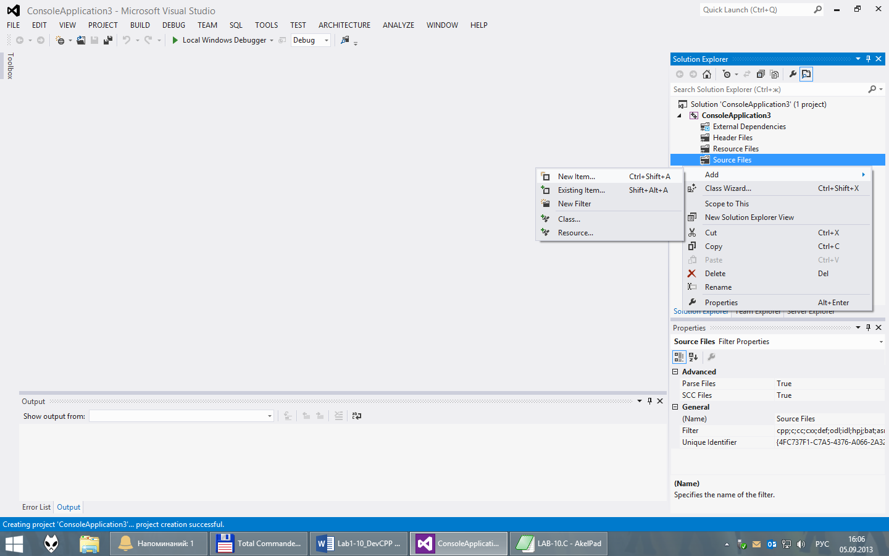The image size is (889, 556).
Task: Click the wrench Properties icon in Solution Explorer toolbar
Action: click(793, 74)
